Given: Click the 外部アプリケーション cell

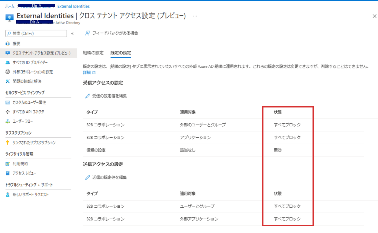Looking at the screenshot, I should [x=199, y=219].
